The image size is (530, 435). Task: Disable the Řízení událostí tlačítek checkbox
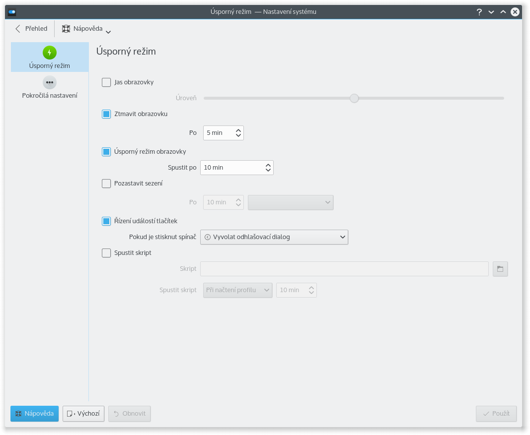pyautogui.click(x=106, y=221)
